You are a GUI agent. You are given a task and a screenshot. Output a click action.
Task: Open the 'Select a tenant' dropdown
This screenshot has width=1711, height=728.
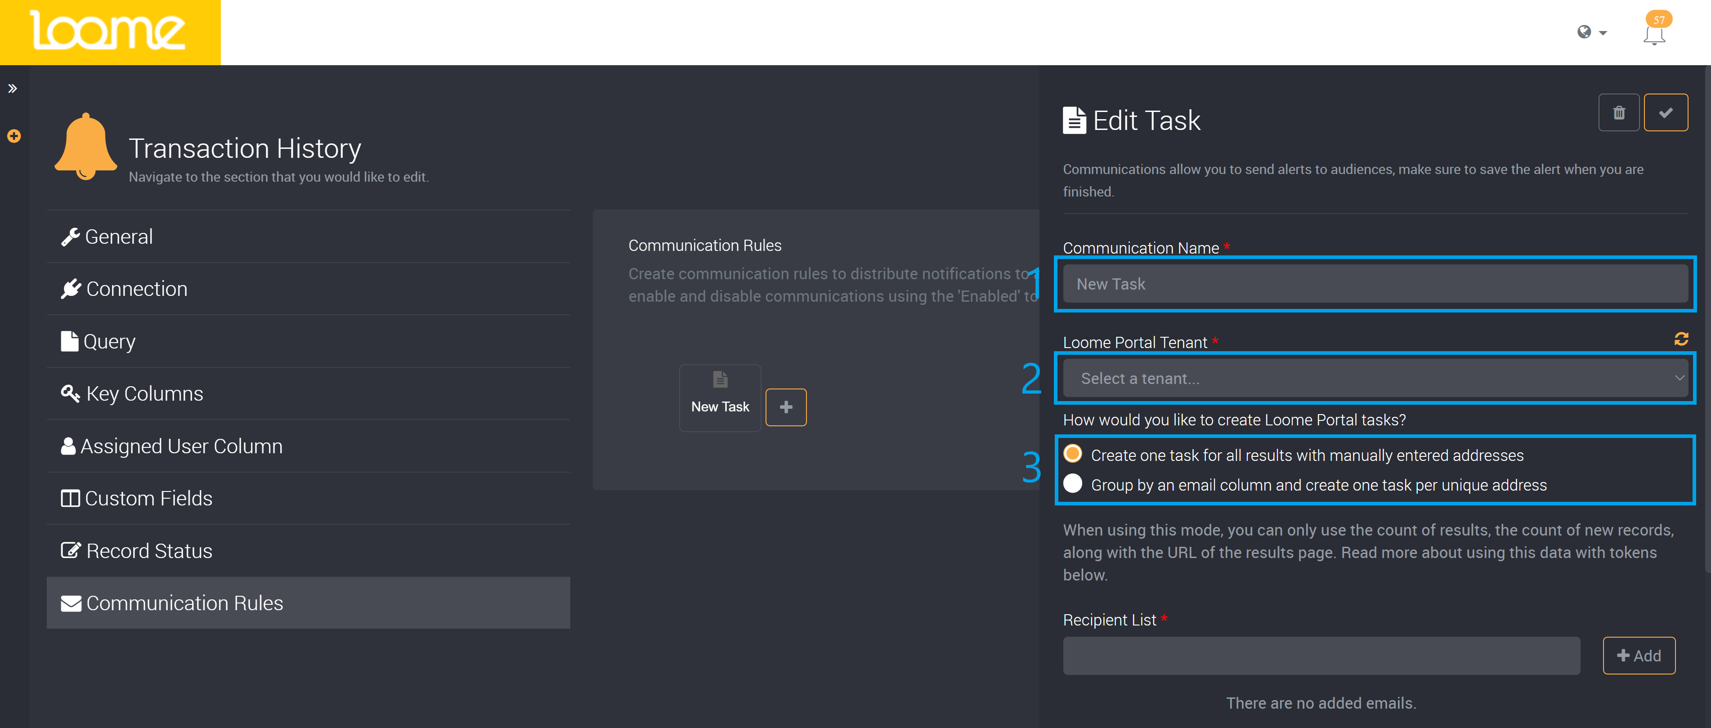[1374, 378]
